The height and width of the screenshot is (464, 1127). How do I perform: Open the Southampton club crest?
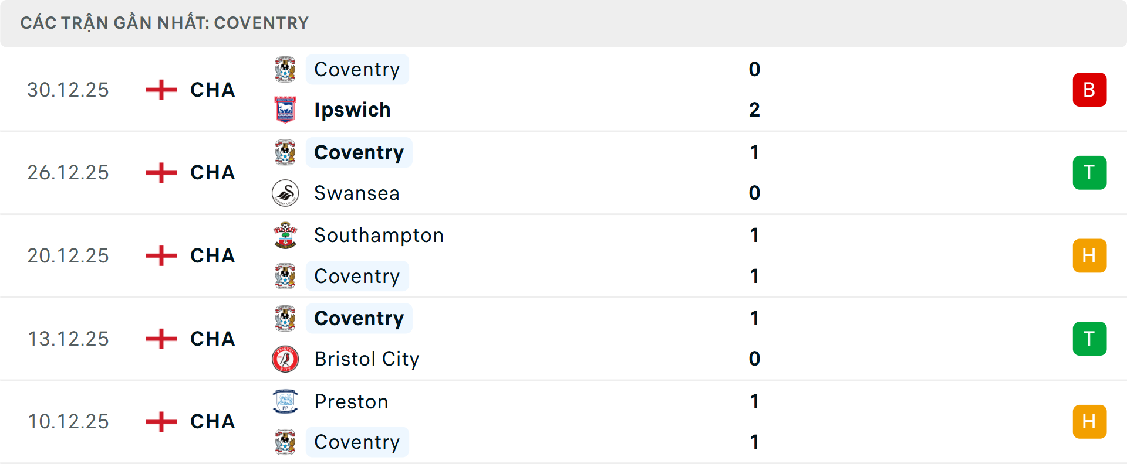(285, 235)
